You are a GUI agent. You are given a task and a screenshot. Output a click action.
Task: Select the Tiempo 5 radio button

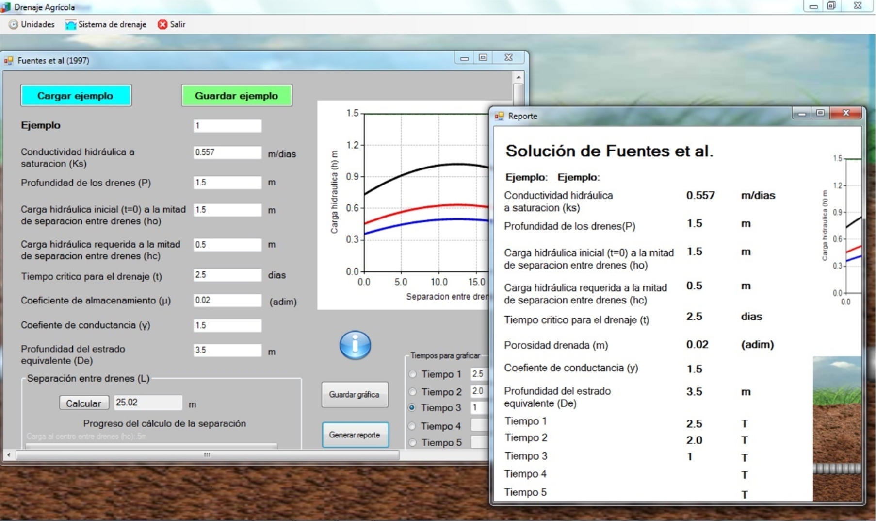(413, 442)
